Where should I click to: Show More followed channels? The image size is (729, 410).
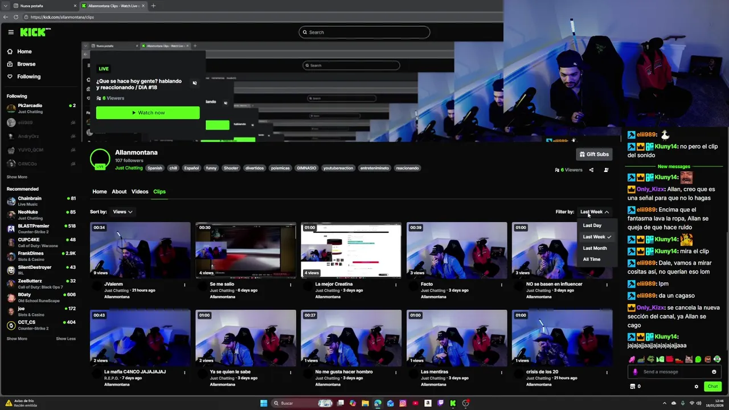click(17, 177)
